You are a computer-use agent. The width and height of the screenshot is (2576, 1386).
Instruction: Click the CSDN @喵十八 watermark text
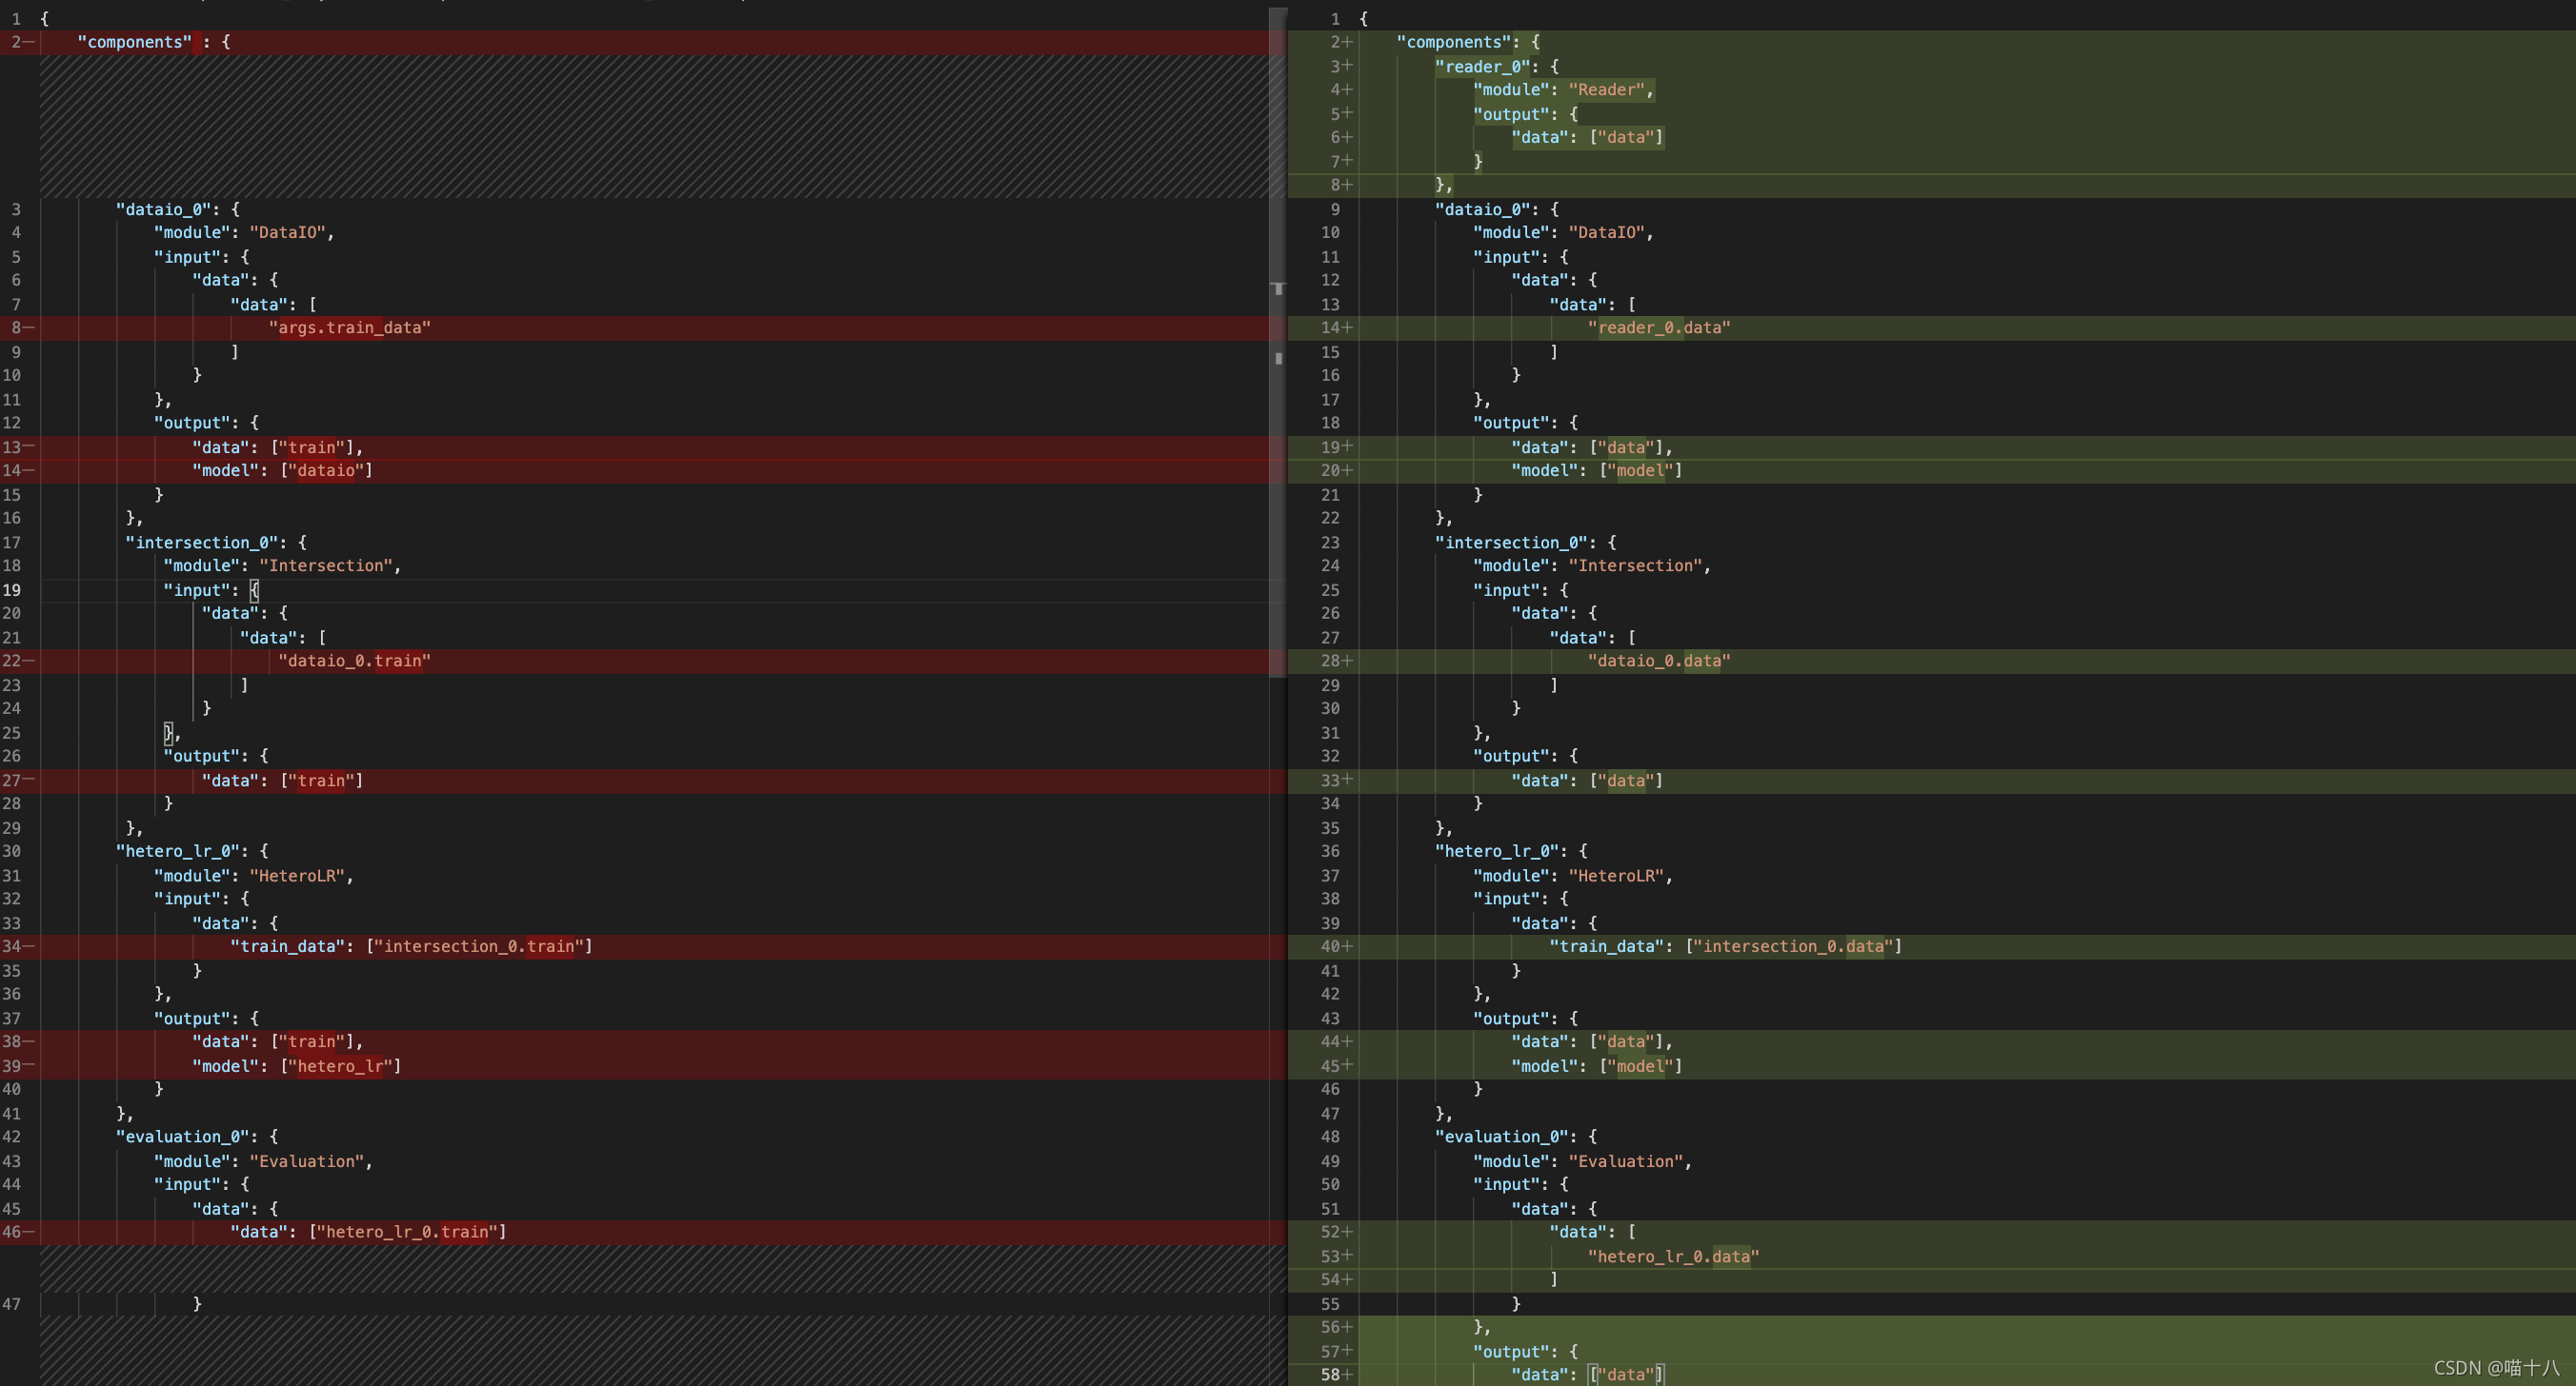(2495, 1368)
